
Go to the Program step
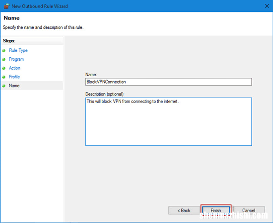[16, 59]
